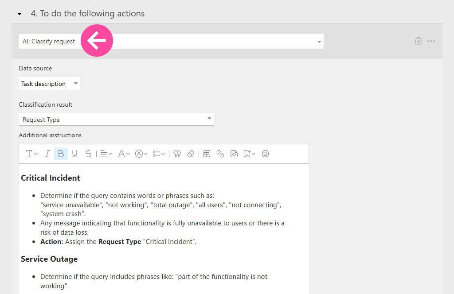This screenshot has height=294, width=454.
Task: Open the text alignment options
Action: [106, 154]
